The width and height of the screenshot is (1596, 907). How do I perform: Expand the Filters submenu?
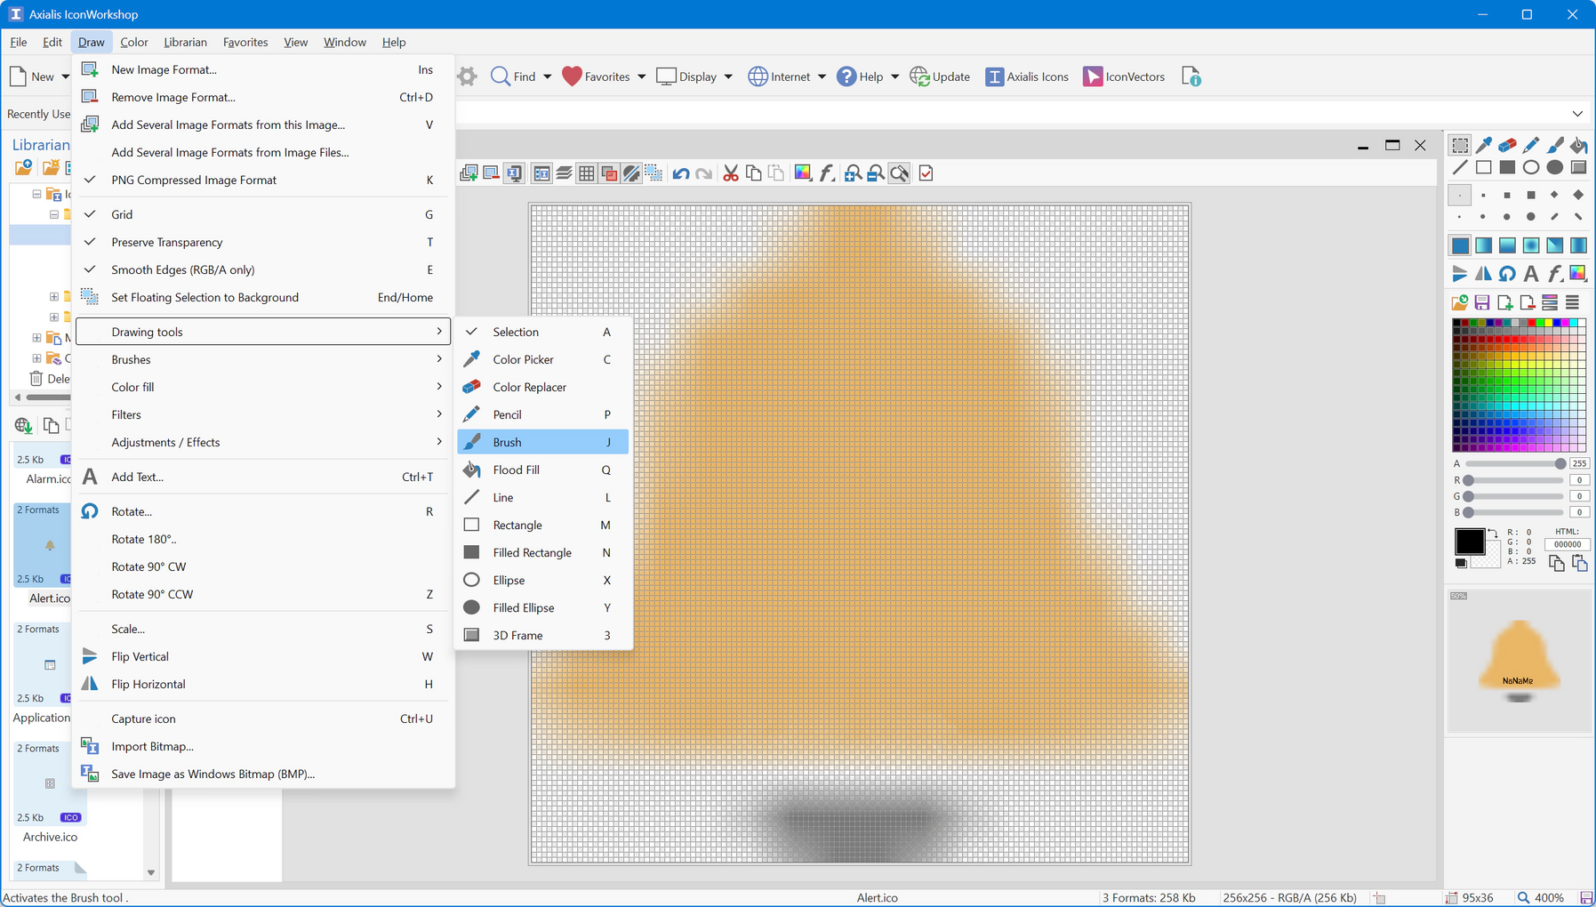pyautogui.click(x=263, y=414)
